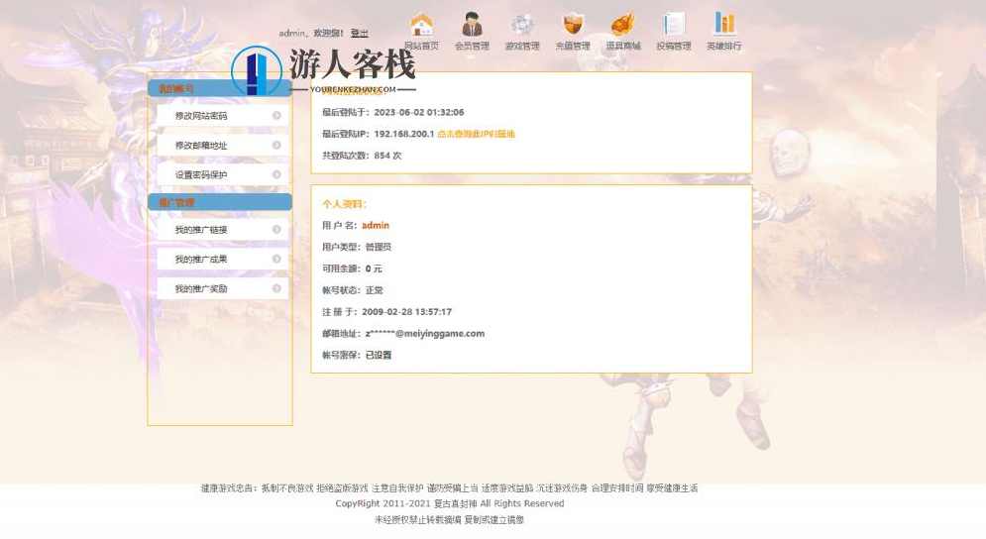Click the 推广管理 sidebar section header
Screen dimensions: 986x539
220,202
